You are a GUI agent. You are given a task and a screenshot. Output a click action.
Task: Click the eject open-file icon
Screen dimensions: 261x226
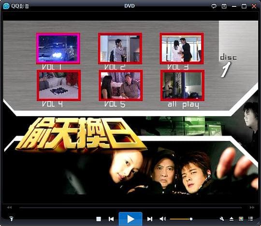232,219
